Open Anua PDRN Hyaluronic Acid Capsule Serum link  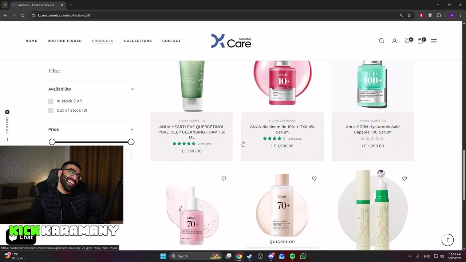click(x=373, y=129)
